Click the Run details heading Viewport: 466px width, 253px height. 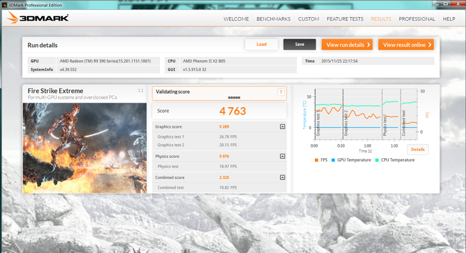pos(42,46)
